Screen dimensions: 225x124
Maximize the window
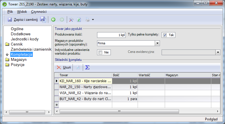pyautogui.click(x=206, y=3)
